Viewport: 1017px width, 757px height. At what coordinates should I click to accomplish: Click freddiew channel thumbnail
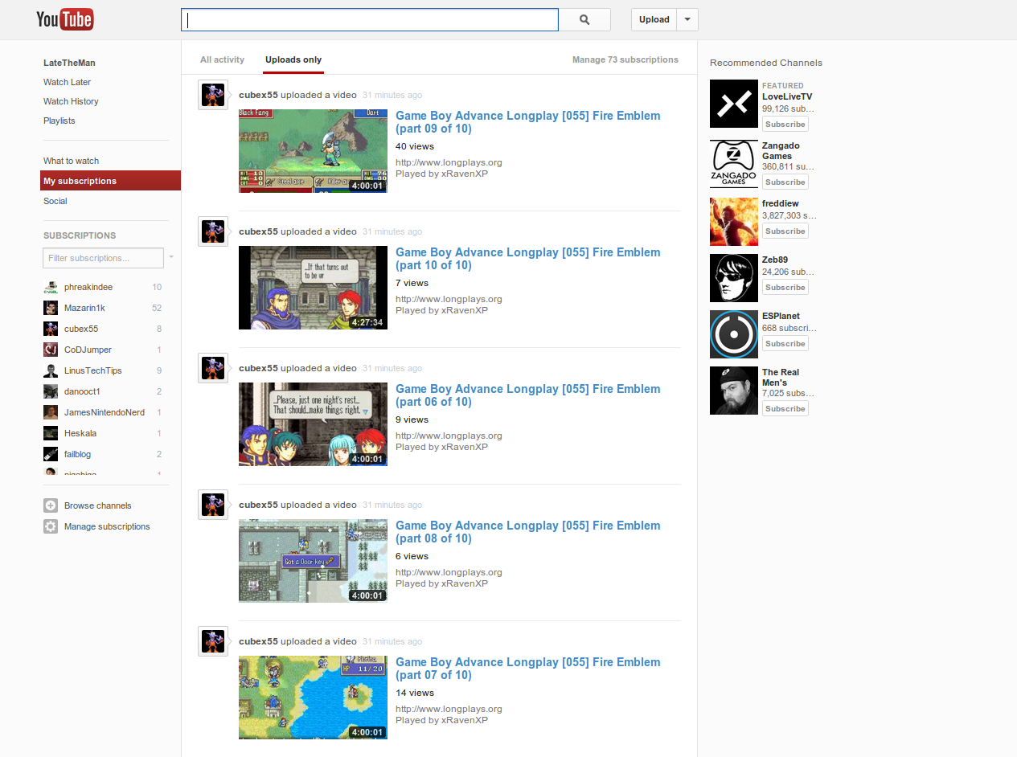click(x=734, y=222)
